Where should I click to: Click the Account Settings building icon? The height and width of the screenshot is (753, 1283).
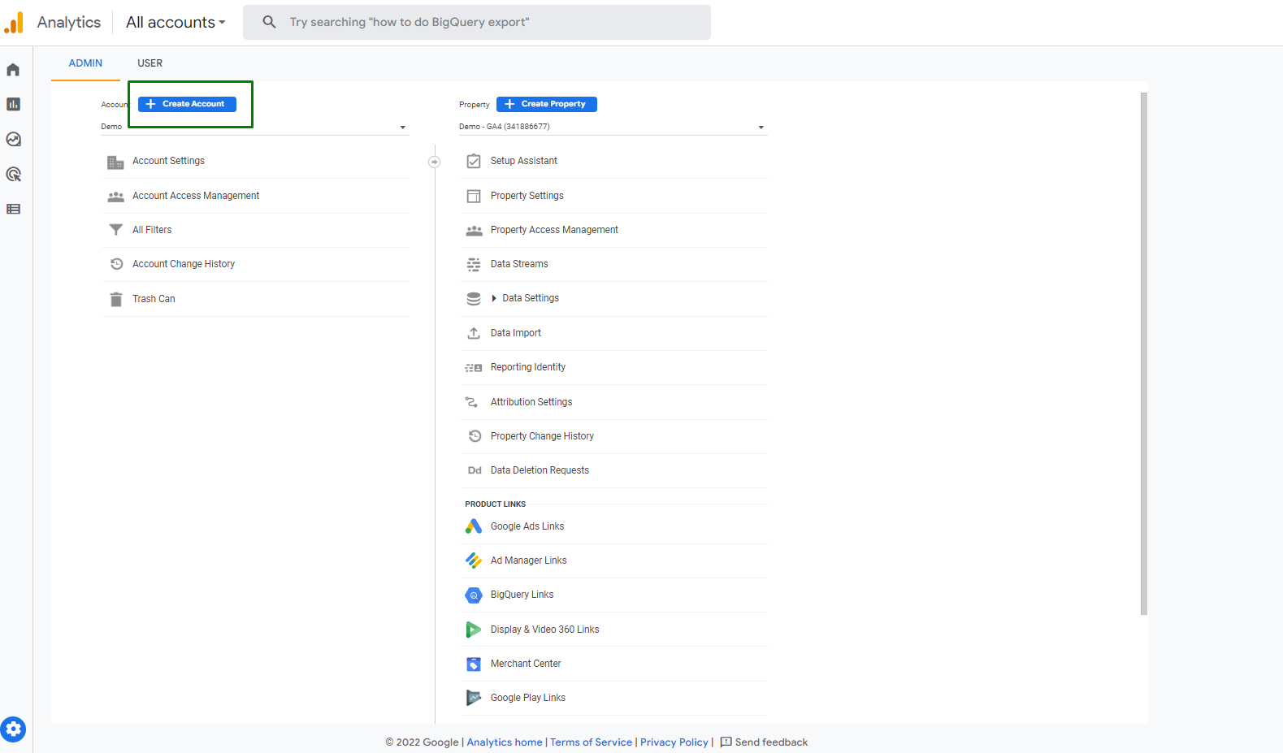click(115, 162)
